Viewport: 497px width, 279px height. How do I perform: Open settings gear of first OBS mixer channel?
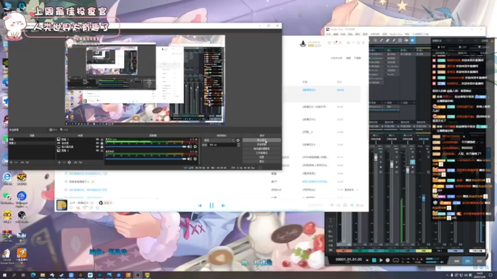pyautogui.click(x=195, y=147)
